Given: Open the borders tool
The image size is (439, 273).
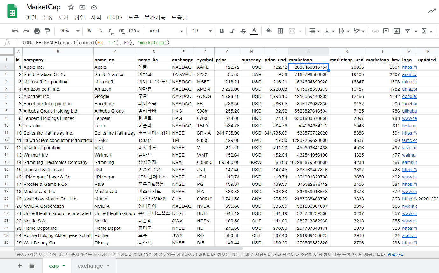Looking at the screenshot, I should 280,31.
